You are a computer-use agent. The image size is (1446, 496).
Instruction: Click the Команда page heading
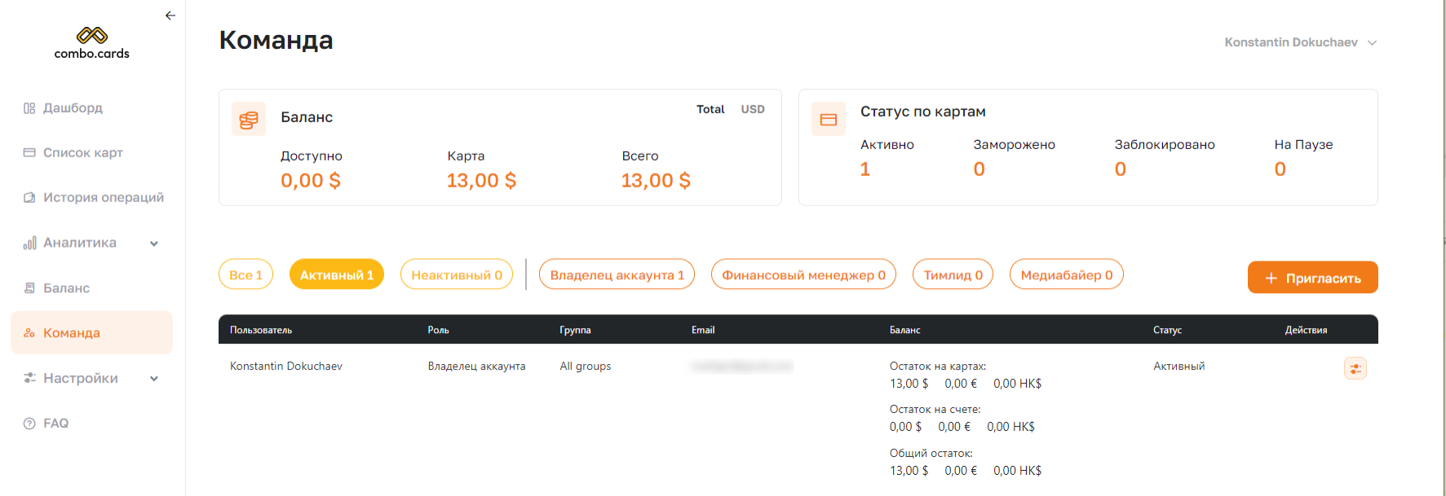pos(276,40)
